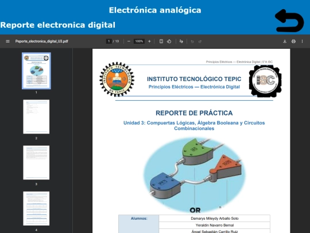This screenshot has width=310, height=233.
Task: Click the redo icon in PDF toolbar
Action: point(200,41)
